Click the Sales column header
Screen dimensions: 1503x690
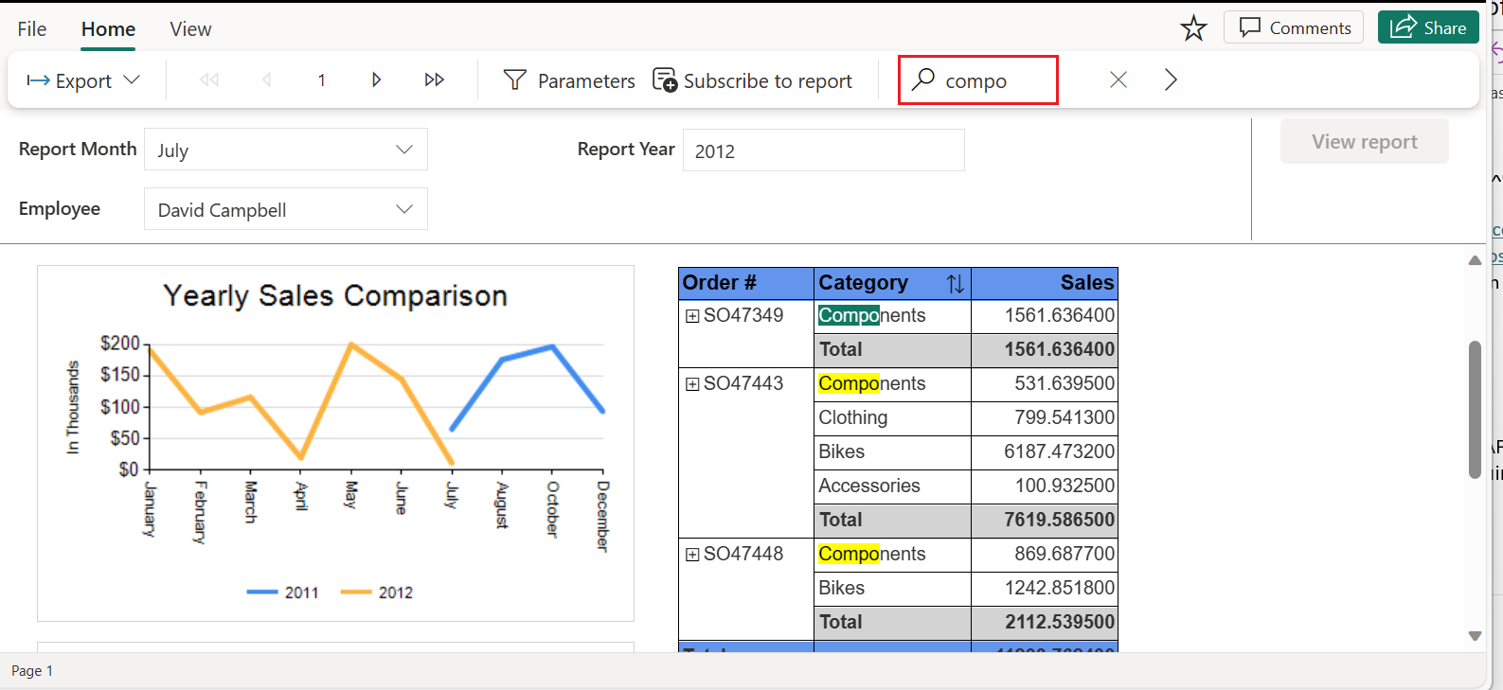pos(1045,283)
